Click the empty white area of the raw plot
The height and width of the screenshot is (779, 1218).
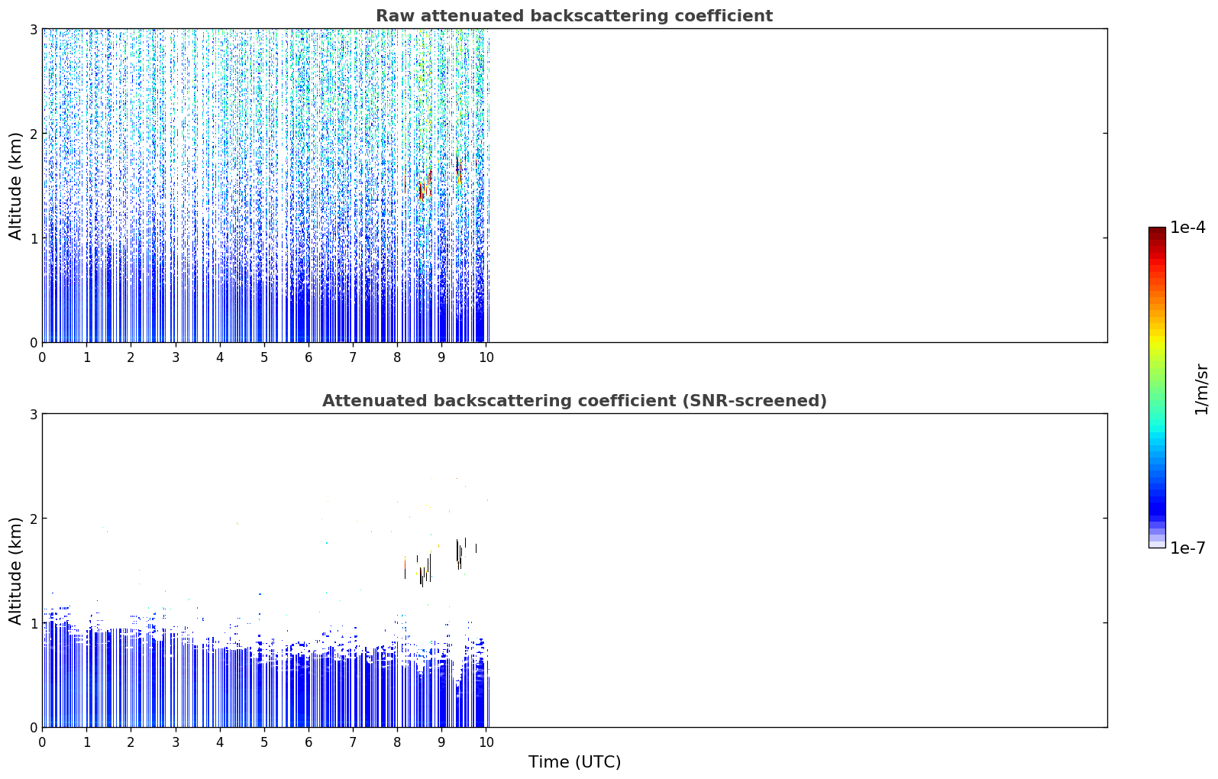coord(798,186)
